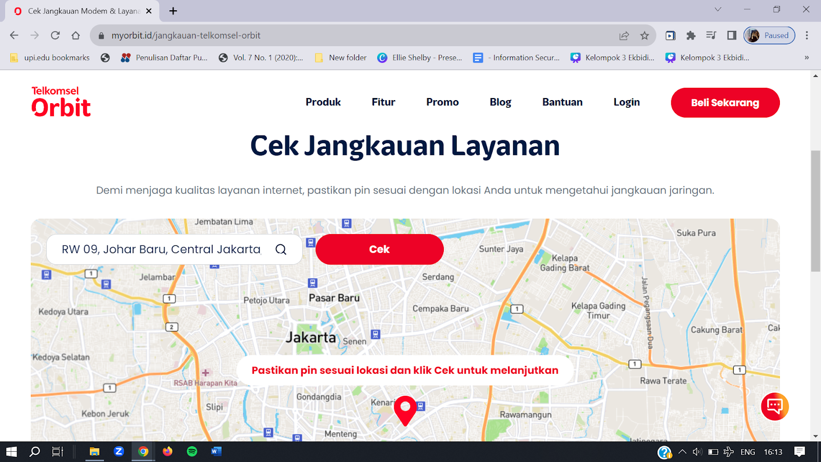Open Zoom from taskbar
821x462 pixels.
[119, 452]
